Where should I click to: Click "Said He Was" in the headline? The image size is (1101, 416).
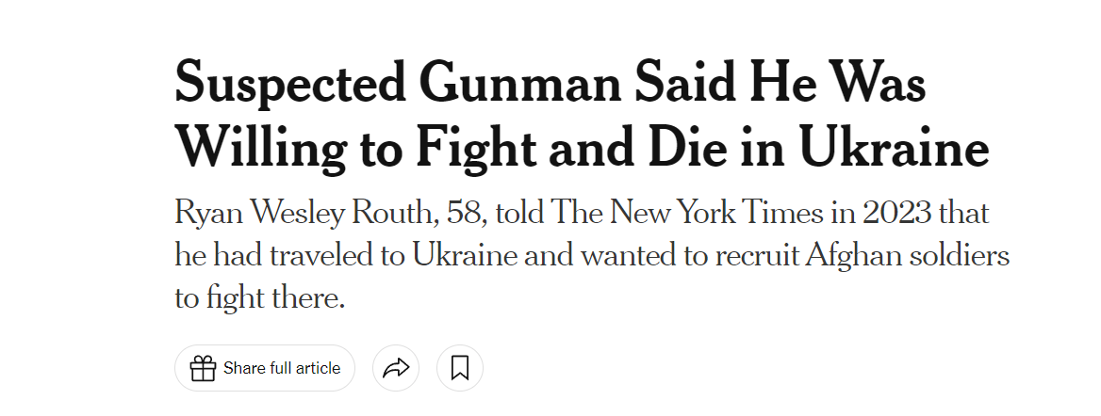click(x=781, y=81)
